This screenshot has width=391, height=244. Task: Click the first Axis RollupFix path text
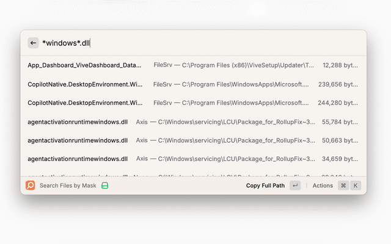pyautogui.click(x=225, y=121)
